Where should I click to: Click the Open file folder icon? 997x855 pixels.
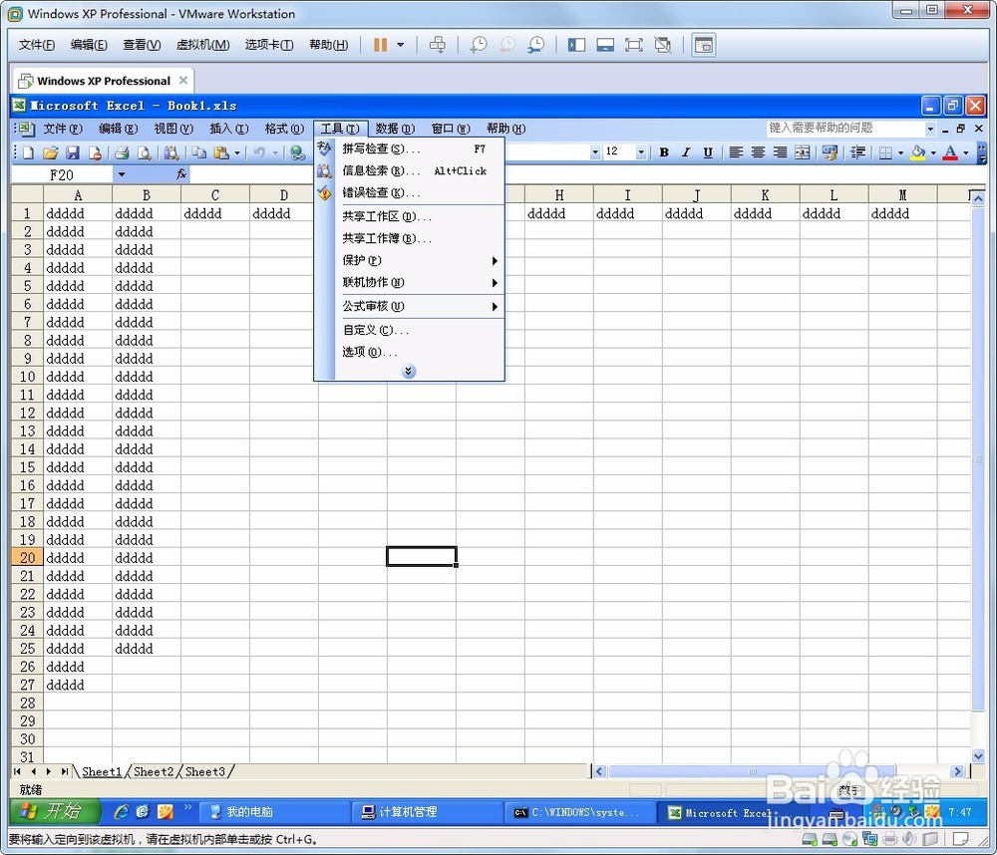[x=50, y=152]
